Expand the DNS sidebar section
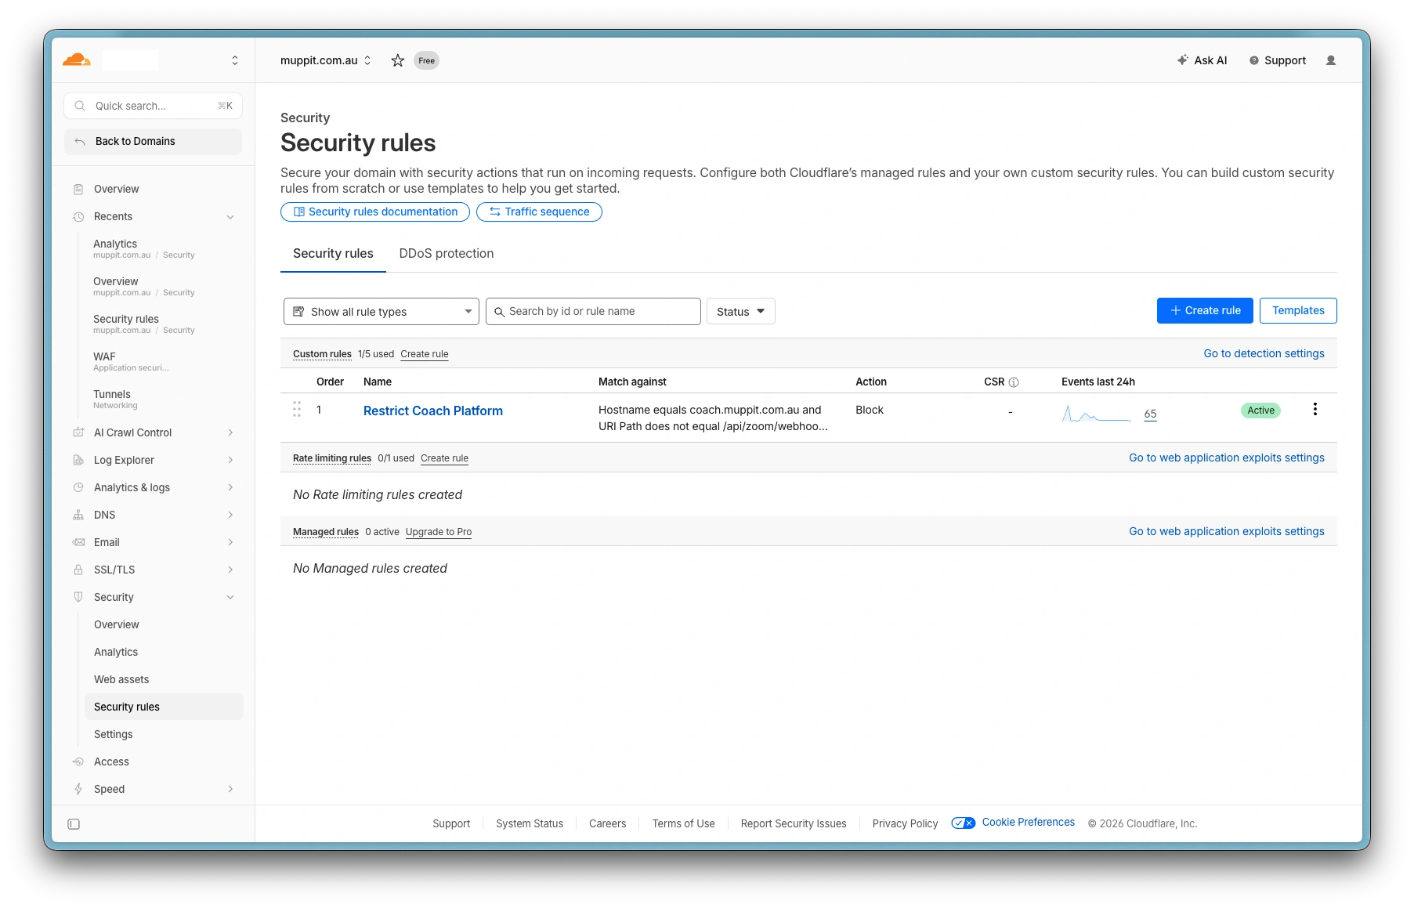Screen dimensions: 1414x908 (x=230, y=515)
